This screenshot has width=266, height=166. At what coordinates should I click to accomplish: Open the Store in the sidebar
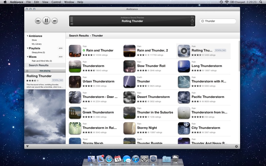click(x=34, y=40)
